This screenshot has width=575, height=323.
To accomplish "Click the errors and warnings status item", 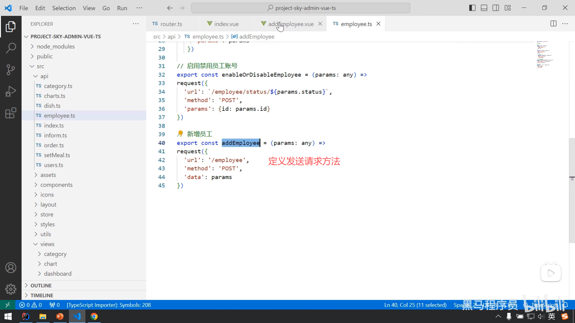I will (31, 305).
